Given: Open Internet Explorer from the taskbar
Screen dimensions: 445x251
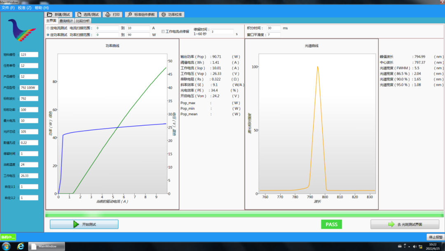Looking at the screenshot, I should [21, 246].
